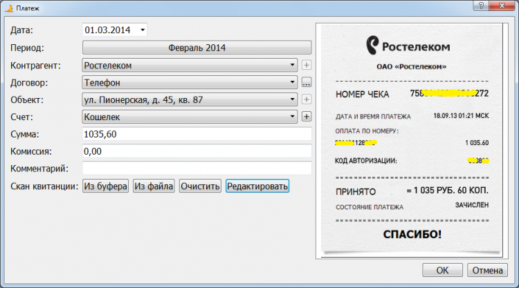
Task: Click Очистить to clear the scan
Action: click(x=200, y=186)
